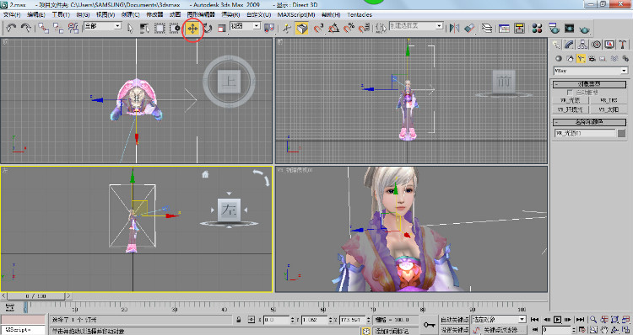Open the Select by Name dialog

click(x=144, y=28)
